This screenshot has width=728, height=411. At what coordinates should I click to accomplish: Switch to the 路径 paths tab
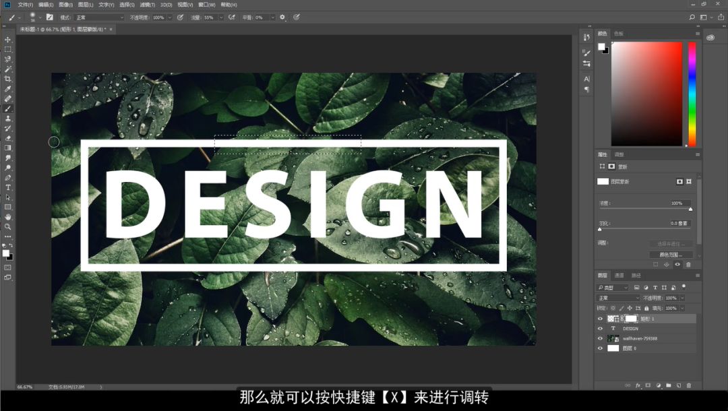pos(636,276)
